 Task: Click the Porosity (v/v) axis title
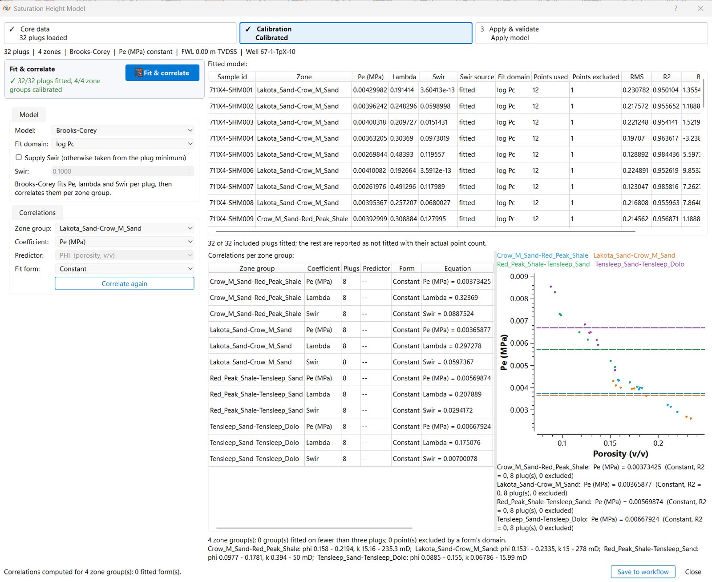[x=620, y=454]
